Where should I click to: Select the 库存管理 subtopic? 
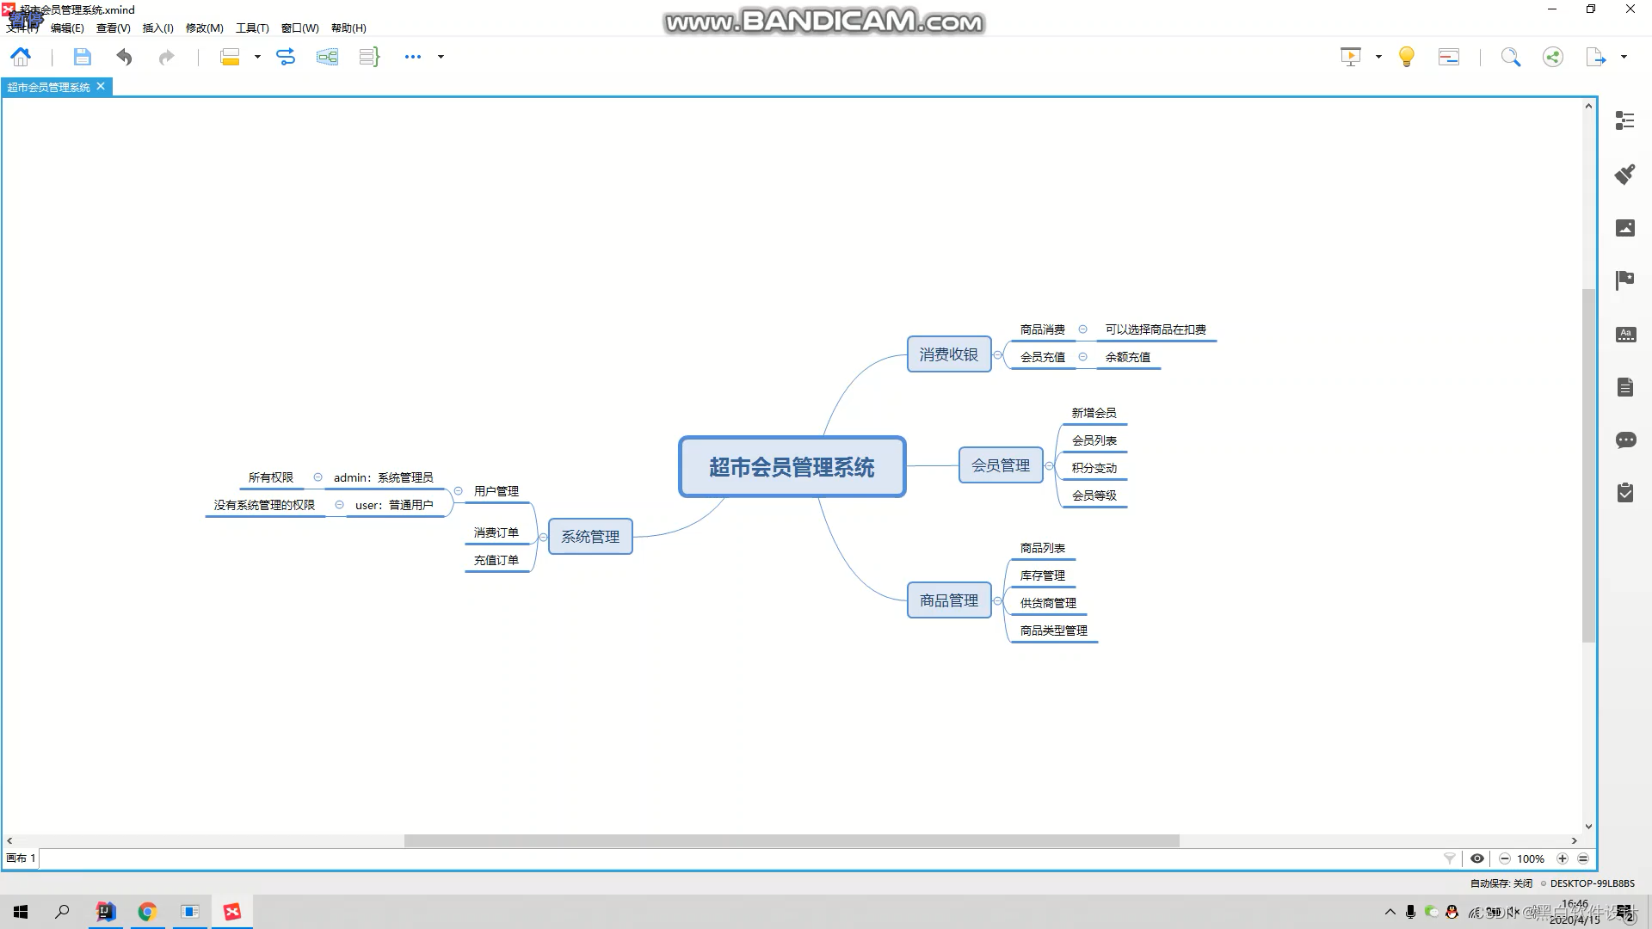(x=1043, y=576)
